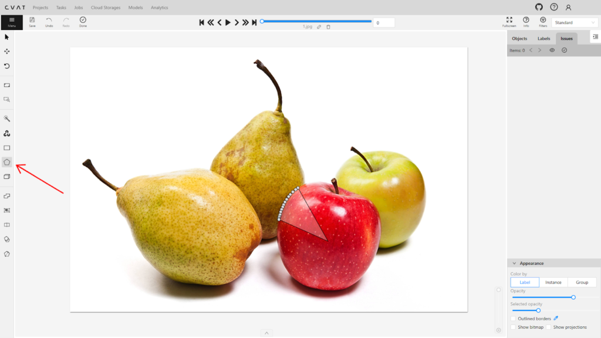This screenshot has width=601, height=338.
Task: Toggle issues visibility eye icon
Action: [552, 50]
